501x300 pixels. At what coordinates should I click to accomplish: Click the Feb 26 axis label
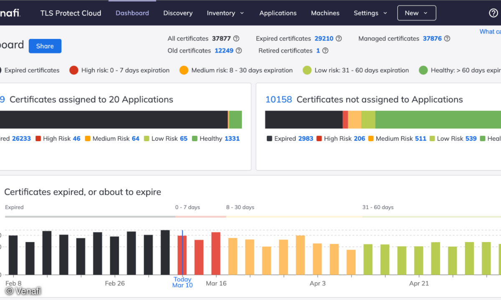115,283
